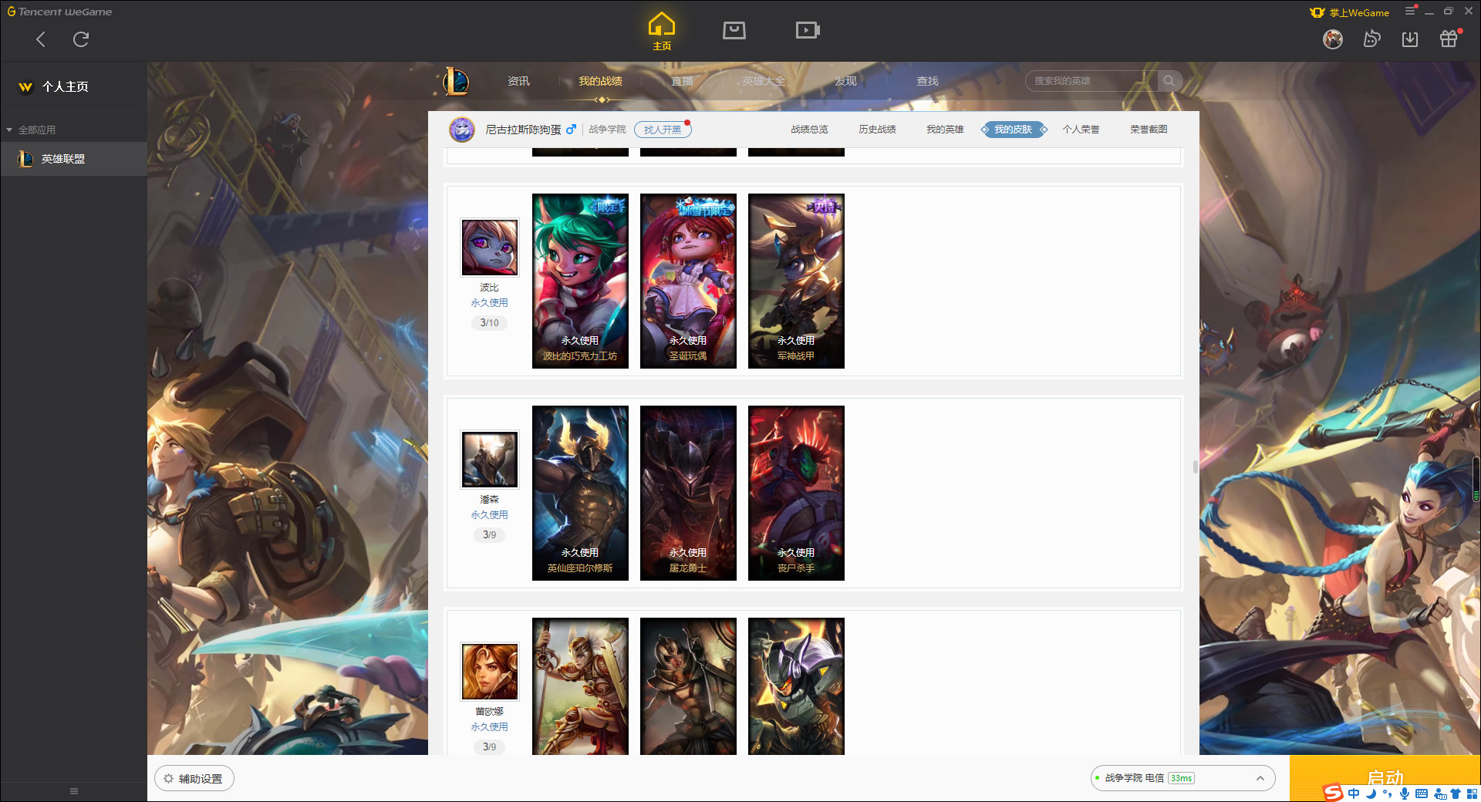The height and width of the screenshot is (802, 1481).
Task: Click the Sogou input method S icon
Action: [1333, 793]
